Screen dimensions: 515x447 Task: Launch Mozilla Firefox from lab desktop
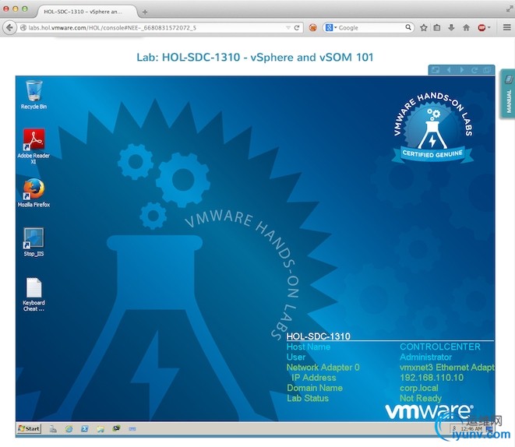(x=34, y=193)
